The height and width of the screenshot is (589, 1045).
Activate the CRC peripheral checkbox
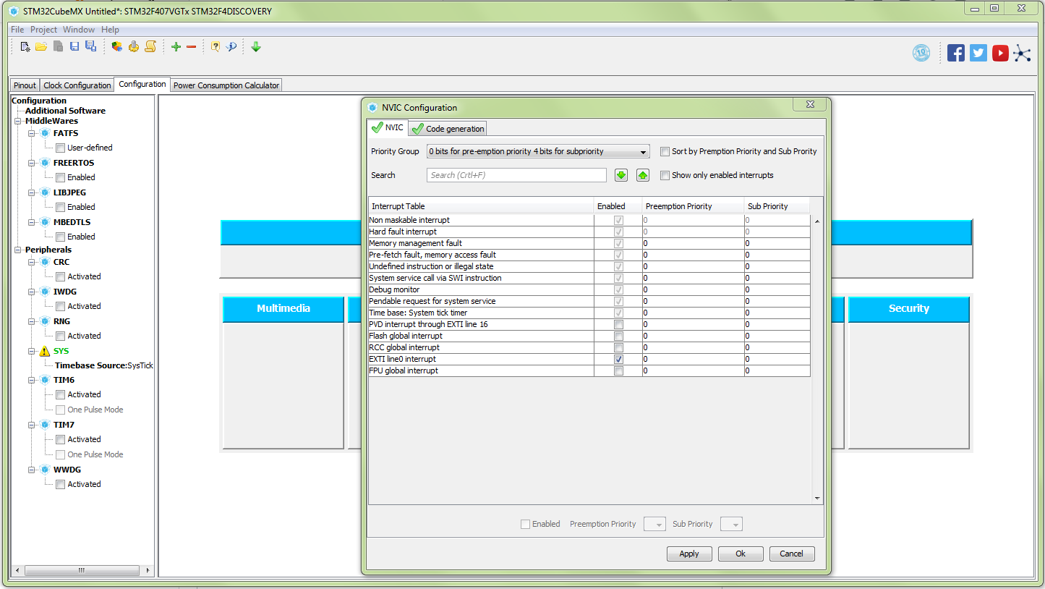[61, 277]
